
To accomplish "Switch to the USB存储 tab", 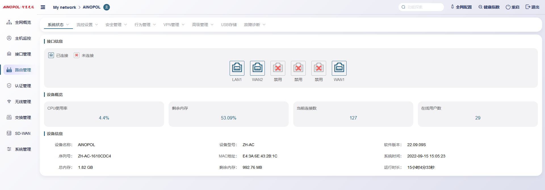I will (229, 25).
